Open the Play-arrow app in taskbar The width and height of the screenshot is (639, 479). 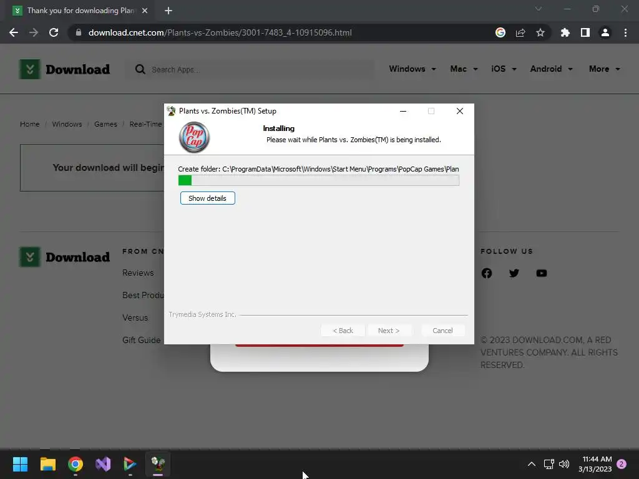click(130, 464)
